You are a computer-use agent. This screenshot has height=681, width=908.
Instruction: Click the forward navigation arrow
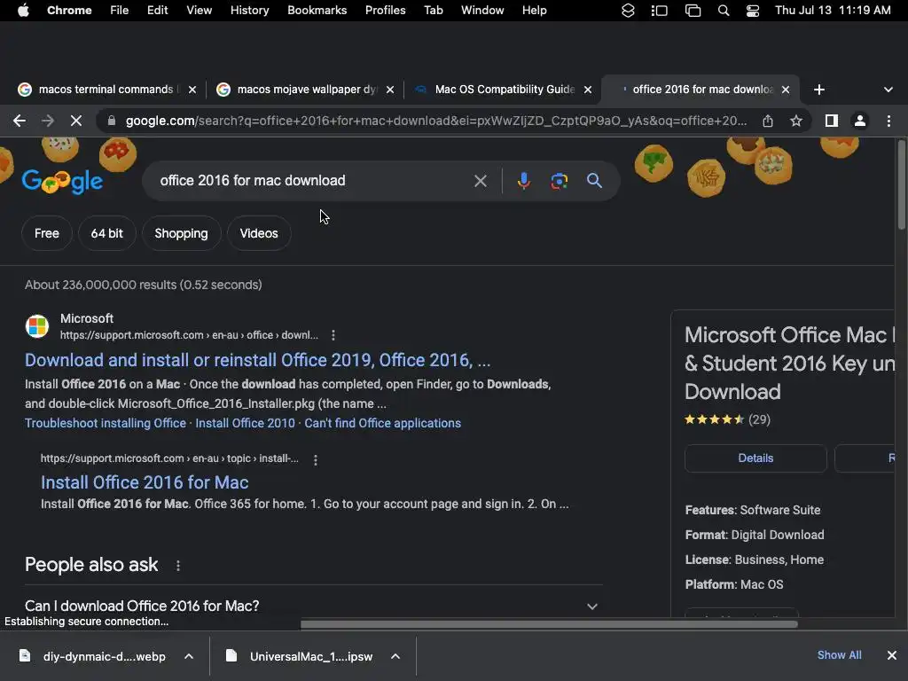pos(48,121)
